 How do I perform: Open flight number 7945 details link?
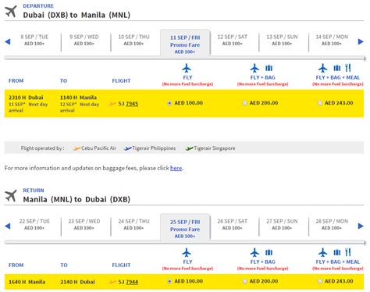click(132, 104)
